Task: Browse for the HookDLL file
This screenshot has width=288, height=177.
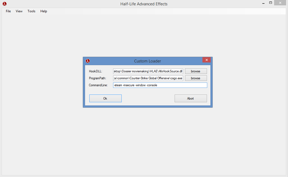Action: [x=196, y=71]
